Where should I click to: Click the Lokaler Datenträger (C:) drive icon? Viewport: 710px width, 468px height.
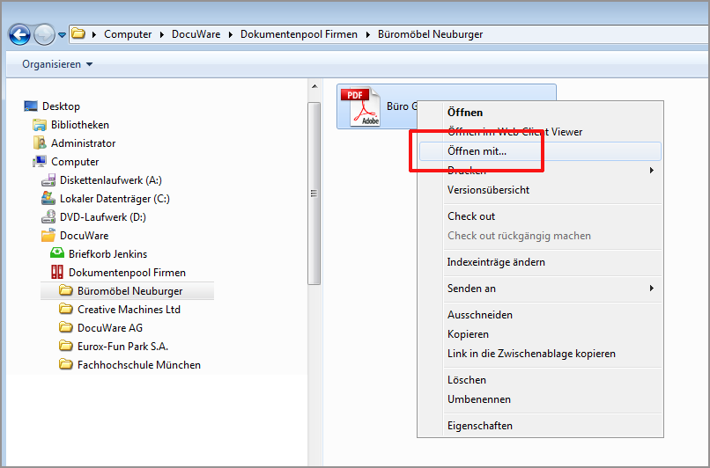(49, 199)
